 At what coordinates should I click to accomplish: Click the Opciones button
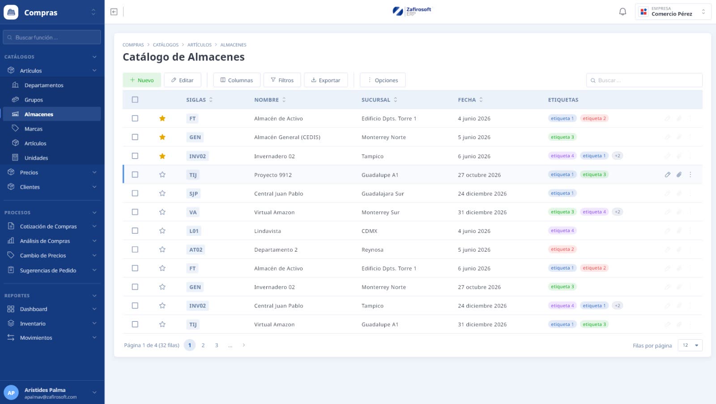[x=383, y=80]
